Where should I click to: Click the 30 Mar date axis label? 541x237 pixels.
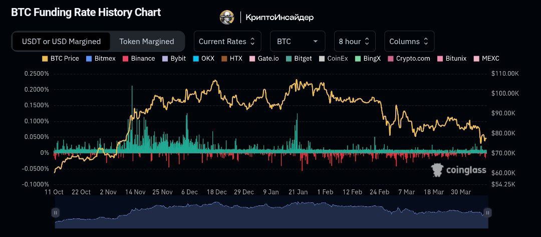point(461,192)
